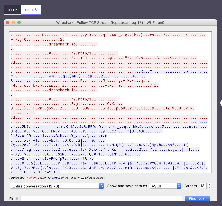
Task: Open the ASCII data format dropdown
Action: tap(165, 186)
